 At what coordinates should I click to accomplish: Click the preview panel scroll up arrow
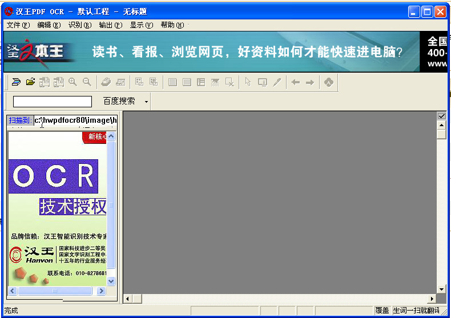tap(111, 136)
